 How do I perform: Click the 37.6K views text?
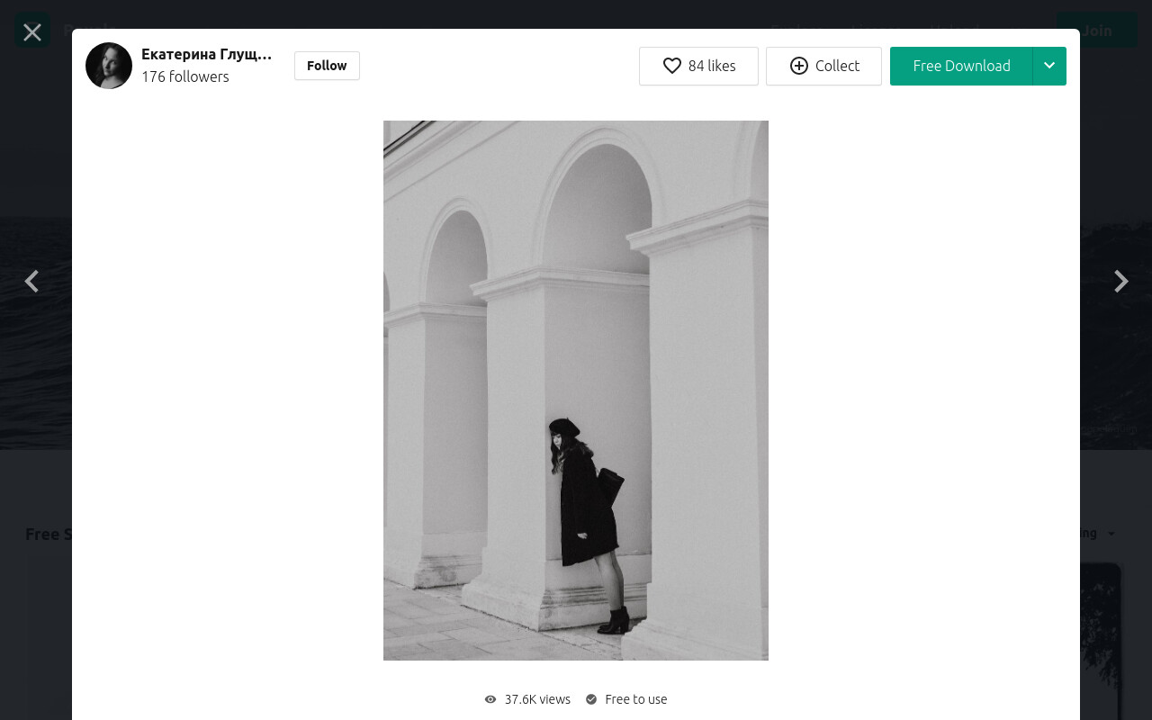537,699
